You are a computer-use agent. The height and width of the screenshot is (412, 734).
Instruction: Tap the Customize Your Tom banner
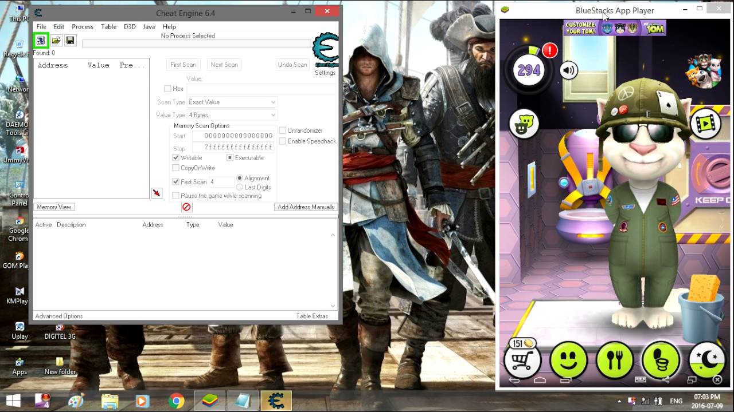coord(614,27)
